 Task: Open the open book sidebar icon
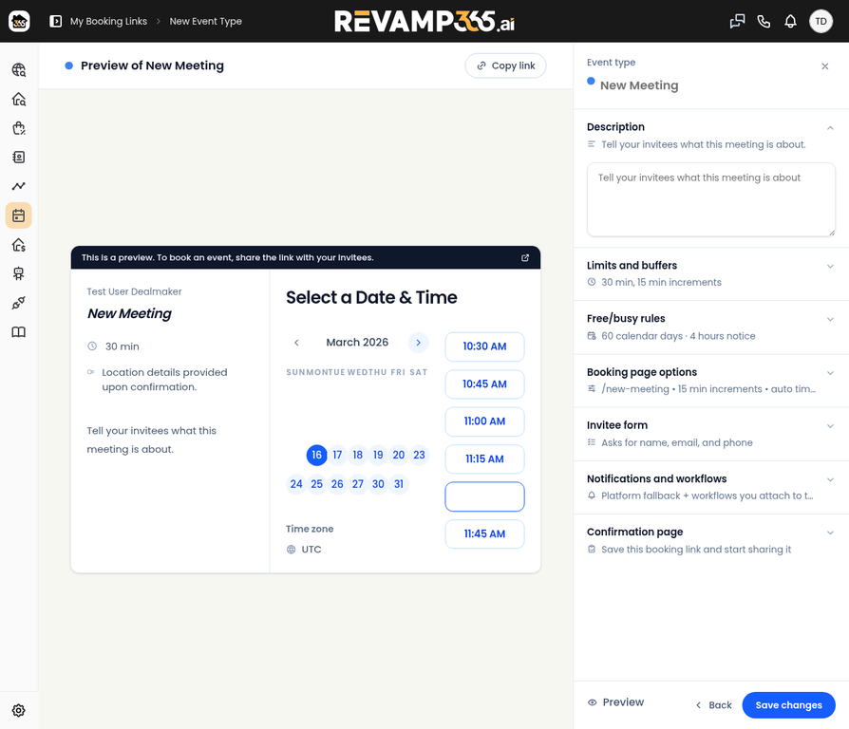pyautogui.click(x=19, y=332)
